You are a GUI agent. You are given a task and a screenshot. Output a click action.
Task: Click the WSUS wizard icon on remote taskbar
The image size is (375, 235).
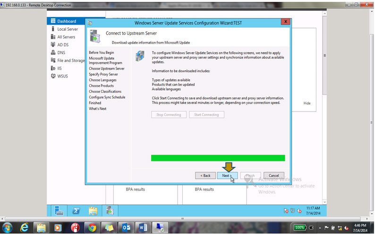tap(110, 211)
